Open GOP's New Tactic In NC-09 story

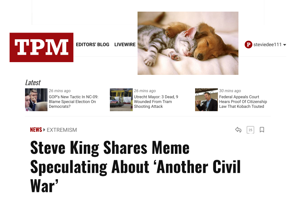click(73, 101)
